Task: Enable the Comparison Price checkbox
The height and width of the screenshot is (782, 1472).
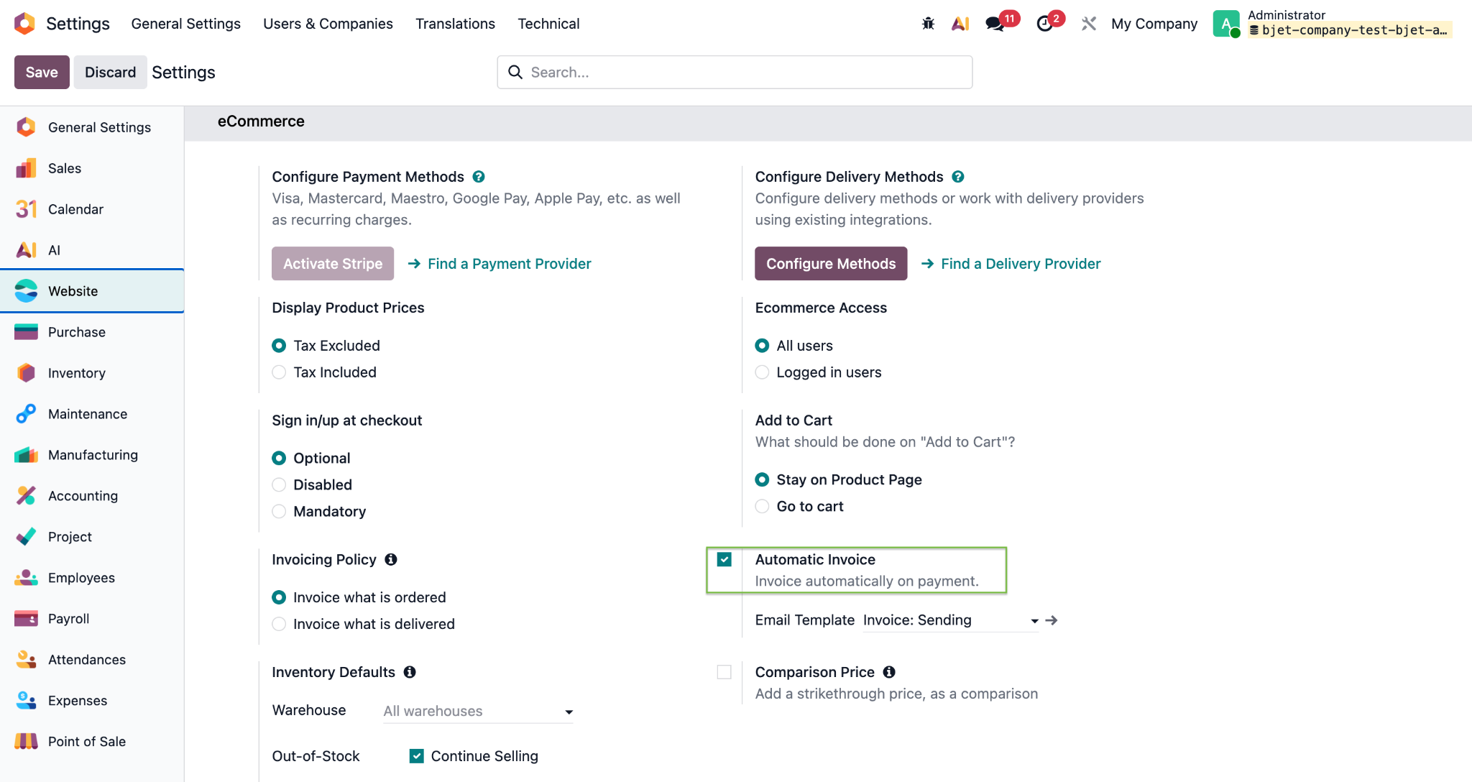Action: (724, 672)
